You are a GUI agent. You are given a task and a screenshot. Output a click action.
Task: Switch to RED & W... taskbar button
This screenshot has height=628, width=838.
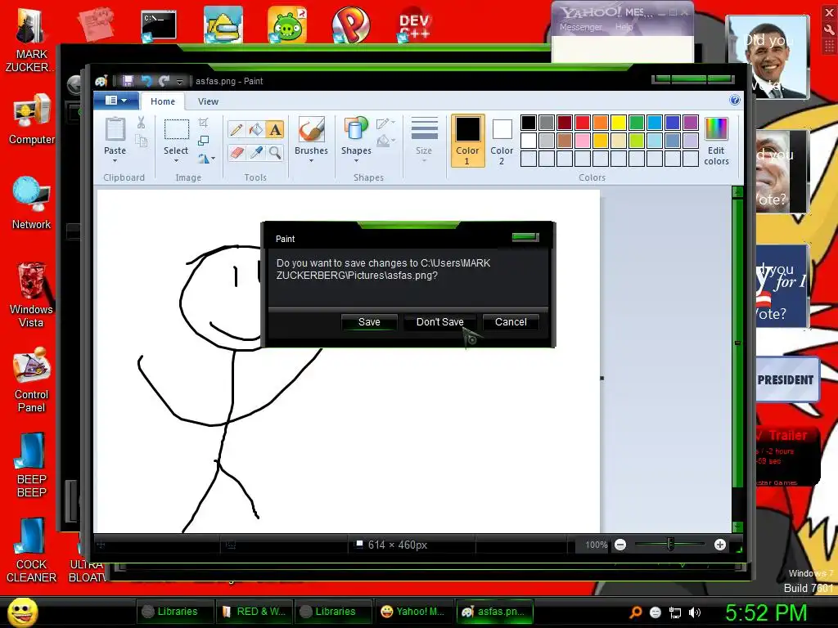255,612
